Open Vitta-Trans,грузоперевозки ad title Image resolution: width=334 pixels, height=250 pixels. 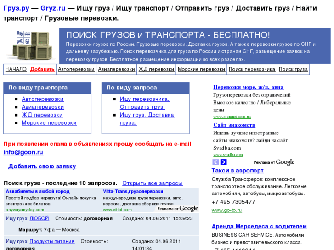coord(133,191)
